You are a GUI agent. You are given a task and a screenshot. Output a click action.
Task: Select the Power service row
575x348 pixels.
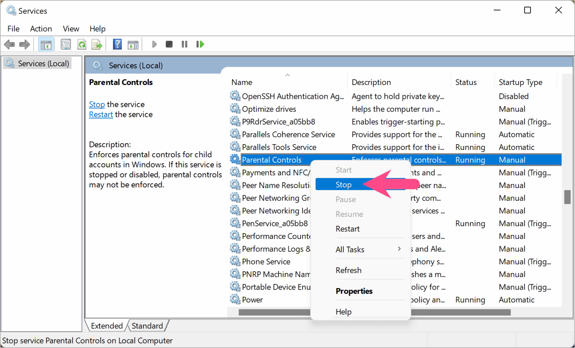[x=252, y=299]
